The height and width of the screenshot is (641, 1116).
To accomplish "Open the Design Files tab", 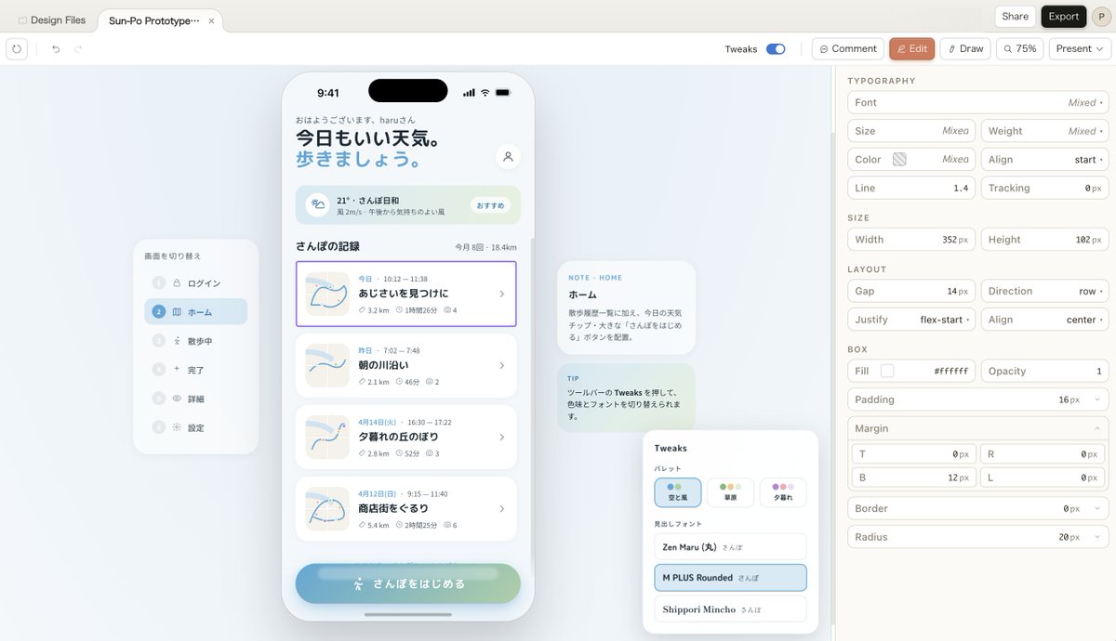I will [x=51, y=19].
